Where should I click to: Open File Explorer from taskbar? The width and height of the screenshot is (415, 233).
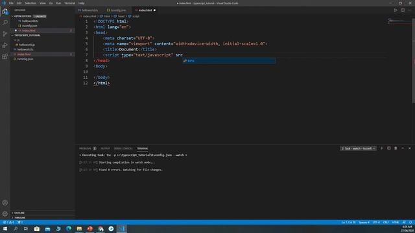pyautogui.click(x=79, y=228)
